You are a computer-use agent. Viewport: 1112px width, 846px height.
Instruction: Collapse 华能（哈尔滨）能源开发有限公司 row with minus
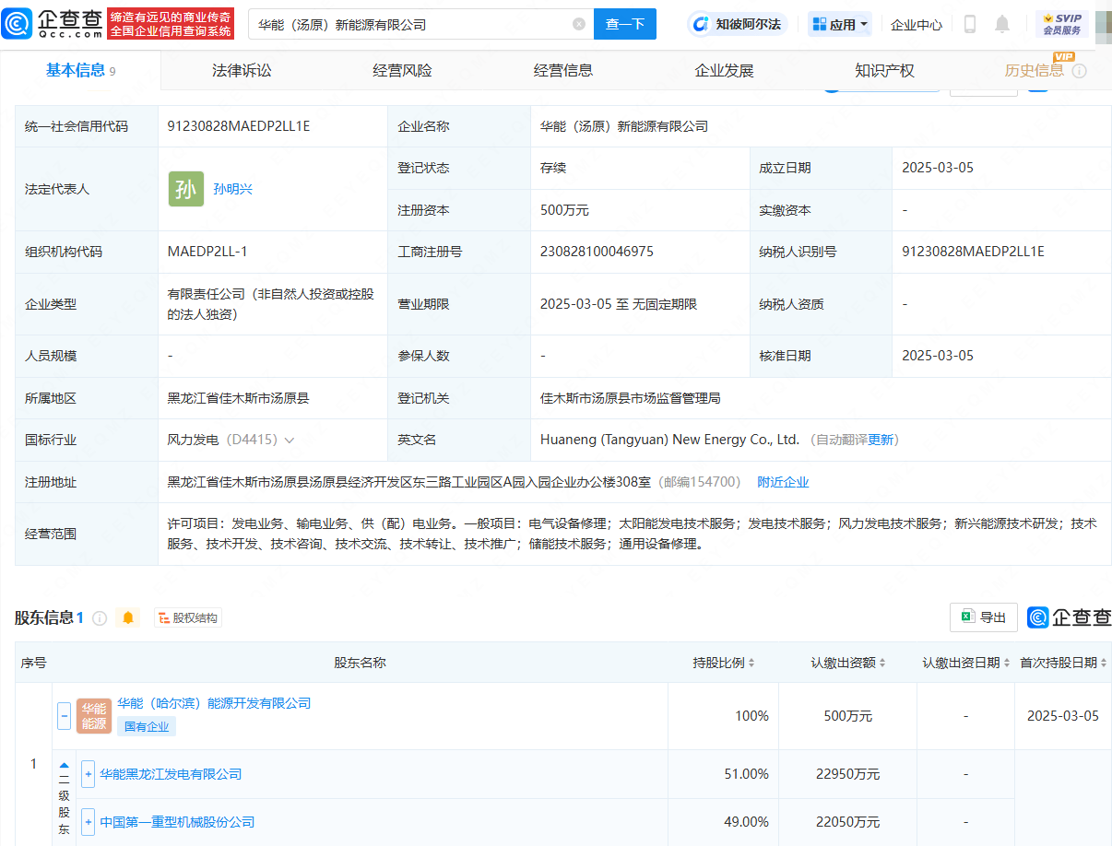coord(65,716)
